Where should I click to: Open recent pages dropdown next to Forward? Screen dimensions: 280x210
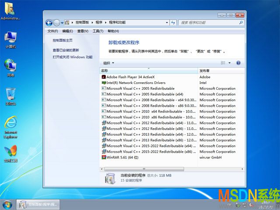(62, 23)
